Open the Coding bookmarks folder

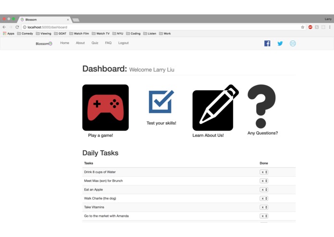pos(133,34)
